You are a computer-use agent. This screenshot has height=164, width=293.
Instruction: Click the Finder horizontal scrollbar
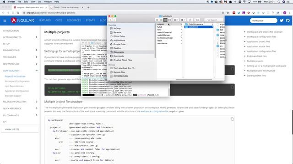pos(194,80)
